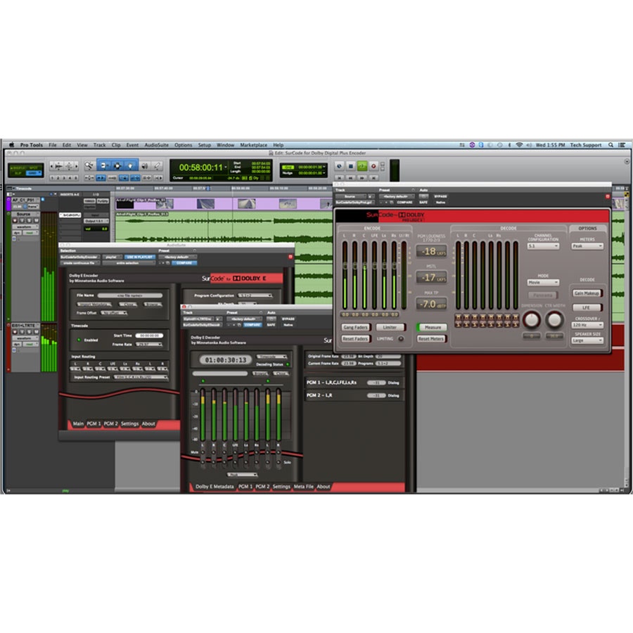Click the COMPARE button in the Dolby E Decoder header
This screenshot has height=633, width=633.
pos(252,324)
